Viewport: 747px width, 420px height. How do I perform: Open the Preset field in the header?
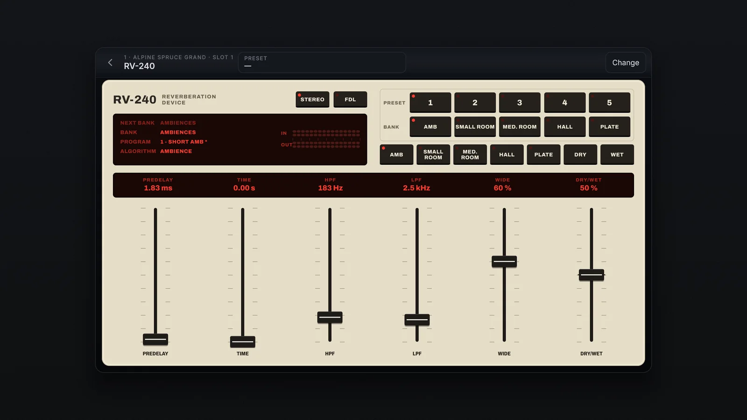click(x=322, y=63)
